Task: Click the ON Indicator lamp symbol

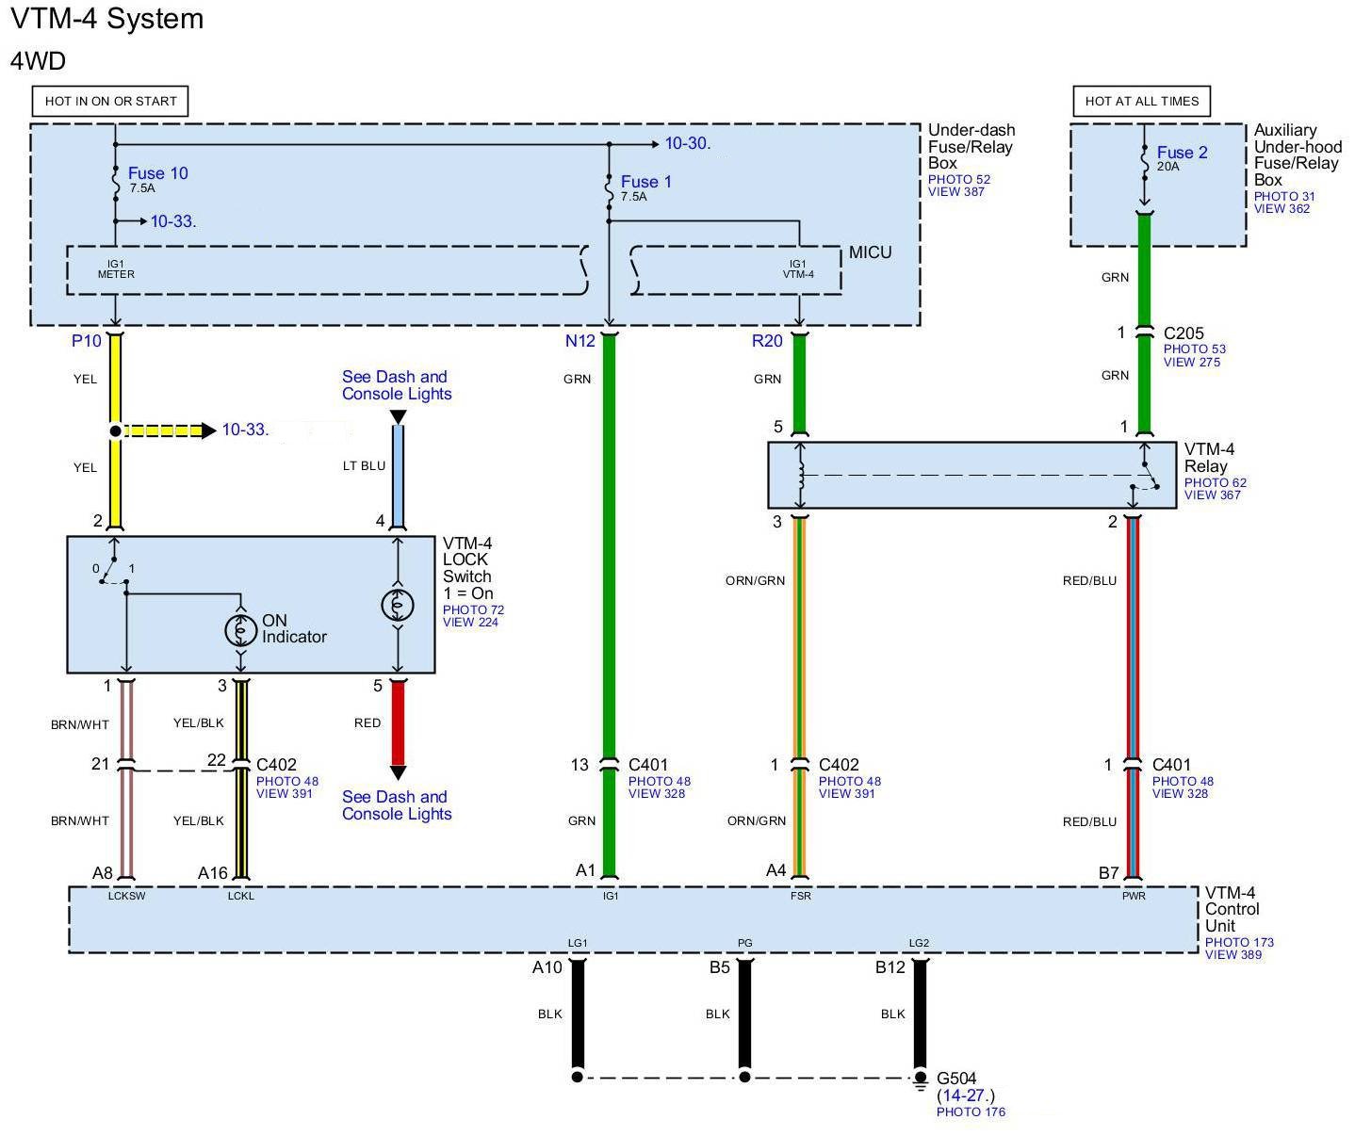Action: point(241,629)
